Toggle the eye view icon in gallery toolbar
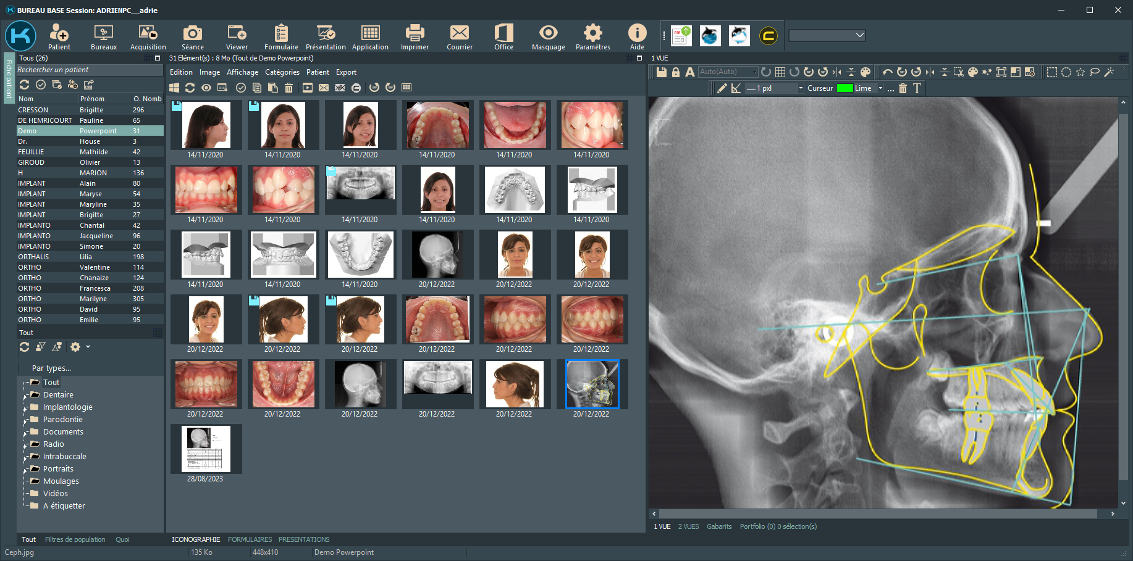The image size is (1133, 561). [206, 88]
